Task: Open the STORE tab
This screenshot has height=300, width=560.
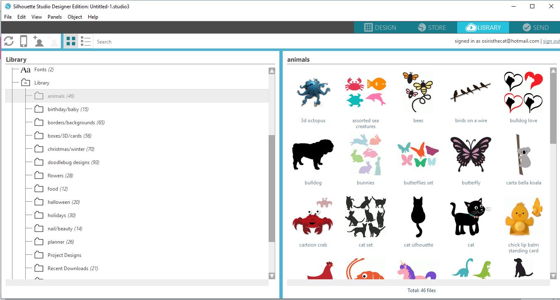Action: pos(432,27)
